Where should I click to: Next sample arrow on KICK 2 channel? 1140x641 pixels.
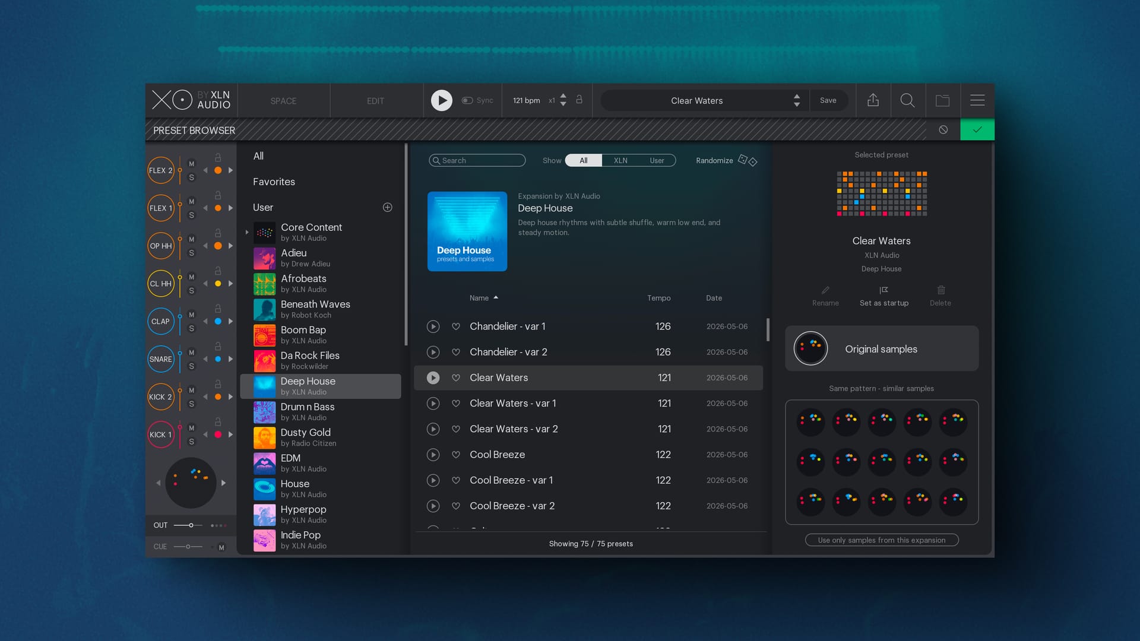click(x=230, y=396)
